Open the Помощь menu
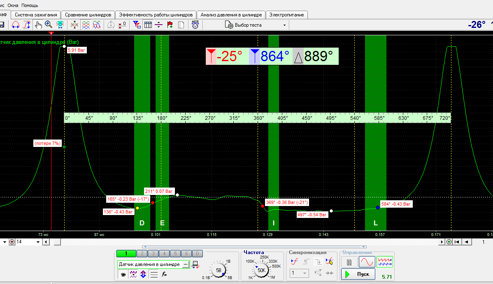The height and width of the screenshot is (284, 493). click(30, 5)
